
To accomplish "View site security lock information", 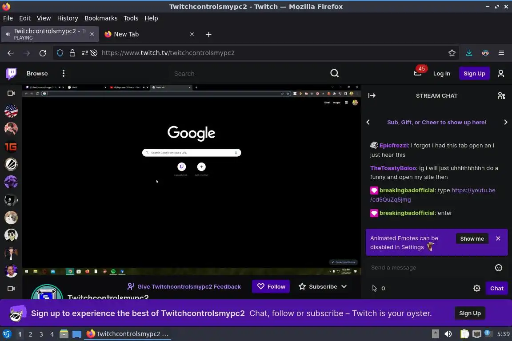I will pos(72,53).
